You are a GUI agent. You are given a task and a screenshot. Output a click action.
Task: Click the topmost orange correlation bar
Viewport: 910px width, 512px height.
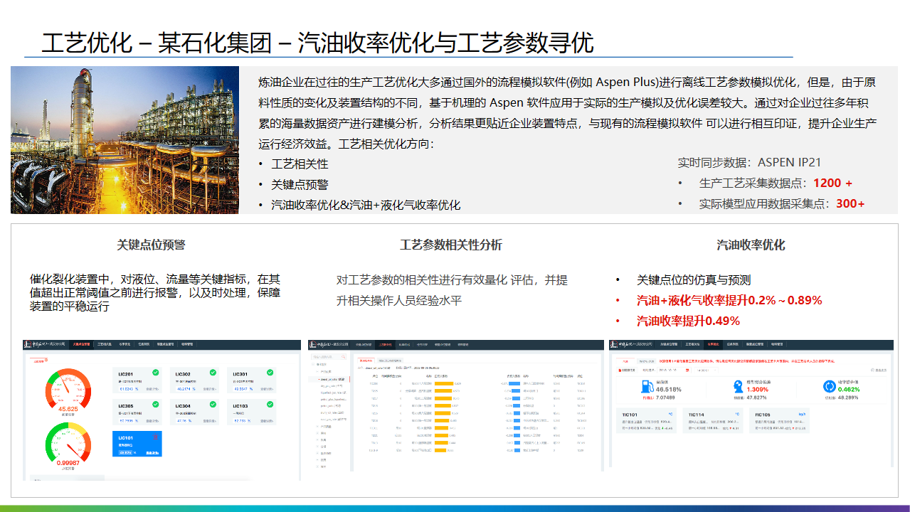(444, 384)
